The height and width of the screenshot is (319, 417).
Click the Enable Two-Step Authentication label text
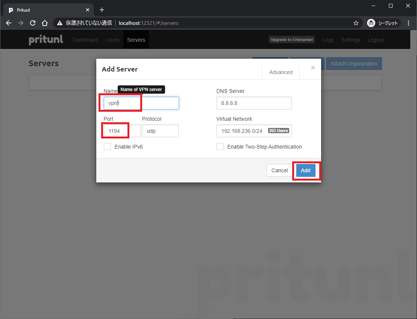click(x=264, y=147)
